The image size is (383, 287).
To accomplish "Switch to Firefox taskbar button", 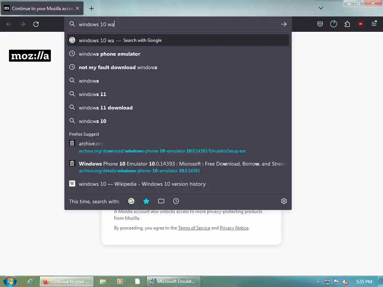I will [x=67, y=281].
